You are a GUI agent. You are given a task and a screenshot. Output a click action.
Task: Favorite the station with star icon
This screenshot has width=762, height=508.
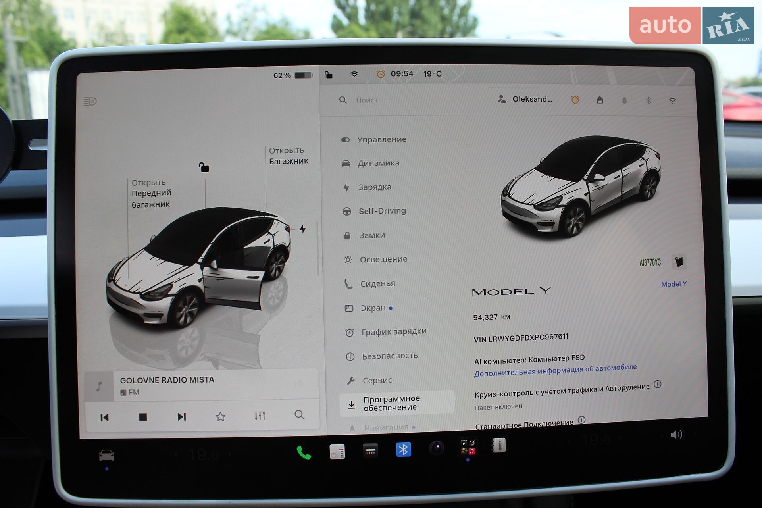tap(221, 416)
